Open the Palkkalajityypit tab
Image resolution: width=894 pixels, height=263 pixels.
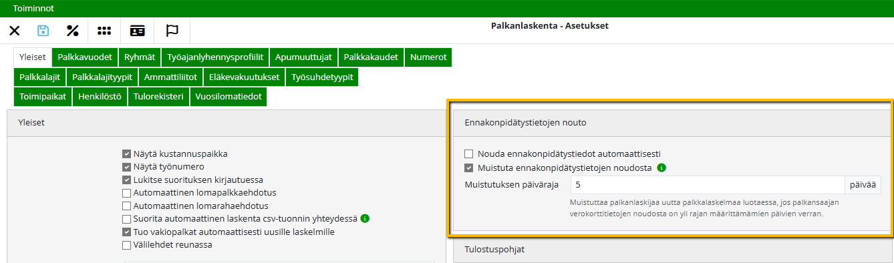[x=102, y=77]
